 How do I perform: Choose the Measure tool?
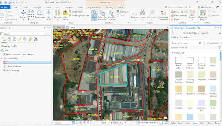pos(135,15)
